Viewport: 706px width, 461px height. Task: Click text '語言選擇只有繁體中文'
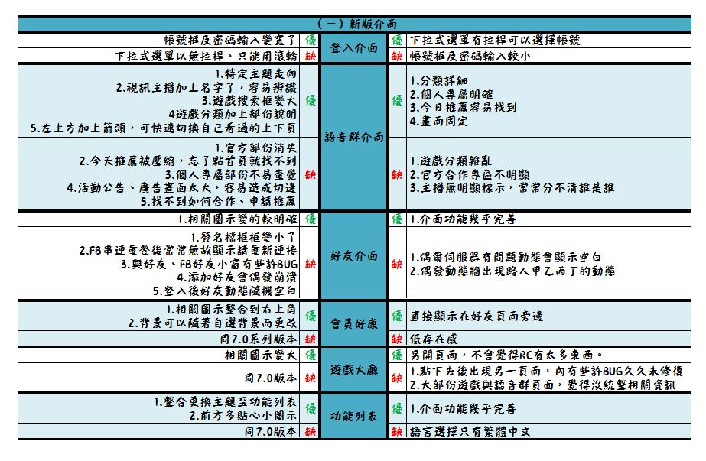click(470, 432)
